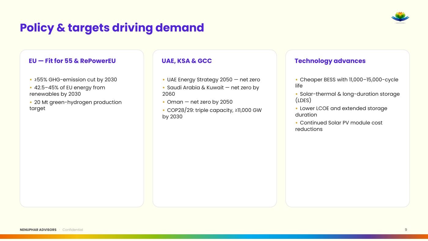Click '≥55% GHG-emission cut by 2030' bullet

click(x=73, y=80)
